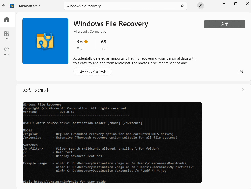Click the rating star icon
The width and height of the screenshot is (251, 189).
(x=86, y=42)
